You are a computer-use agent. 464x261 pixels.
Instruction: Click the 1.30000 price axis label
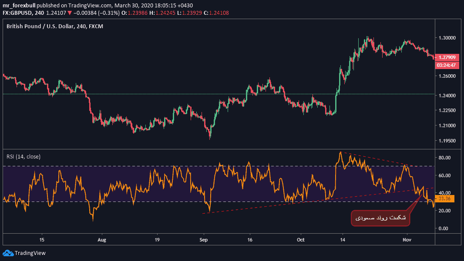(x=448, y=38)
